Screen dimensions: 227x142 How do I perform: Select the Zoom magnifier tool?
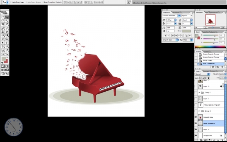[x=7, y=54]
